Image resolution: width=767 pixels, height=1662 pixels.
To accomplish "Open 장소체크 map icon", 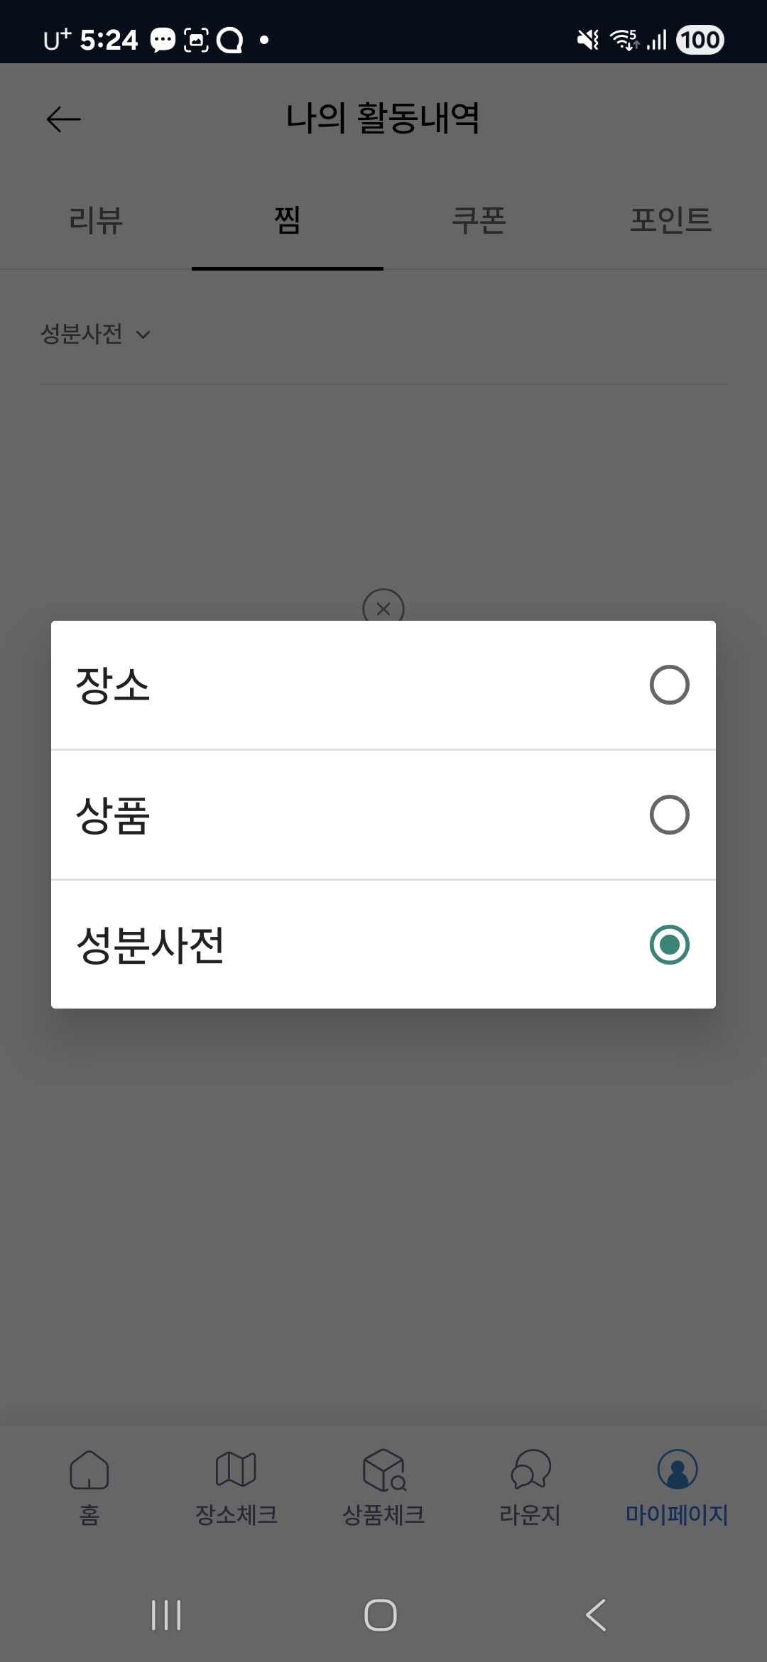I will point(236,1470).
